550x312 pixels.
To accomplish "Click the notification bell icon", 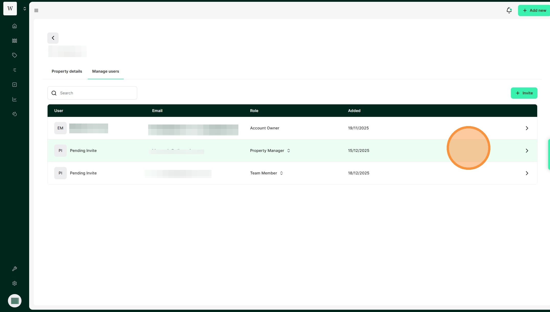I will [x=509, y=10].
